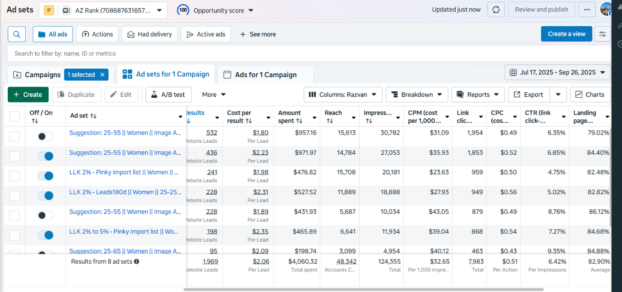Open the date range Jul 17 – Sep 26 dropdown

tap(558, 72)
